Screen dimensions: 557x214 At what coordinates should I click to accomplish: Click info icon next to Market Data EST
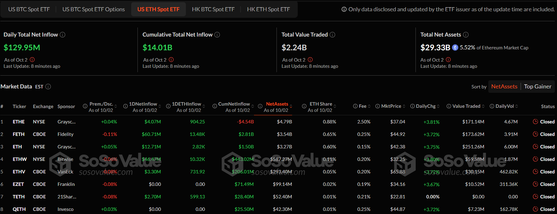click(48, 87)
